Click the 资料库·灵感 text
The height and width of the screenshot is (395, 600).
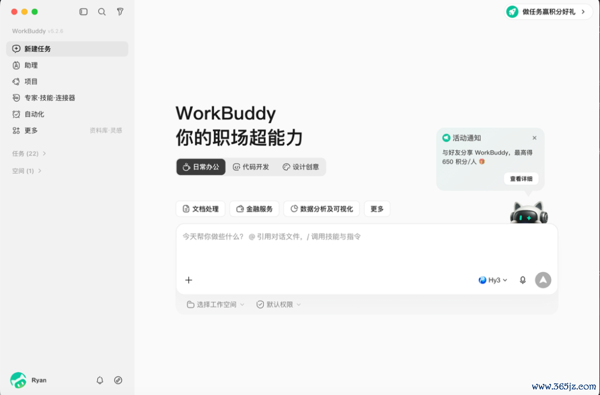[x=106, y=131]
